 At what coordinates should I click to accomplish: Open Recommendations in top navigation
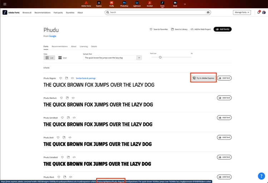[x=43, y=12]
